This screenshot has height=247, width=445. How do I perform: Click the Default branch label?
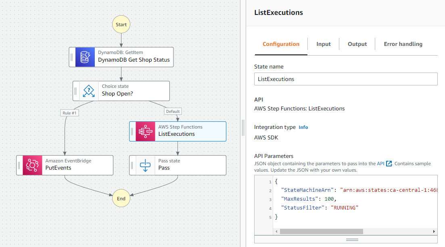173,112
